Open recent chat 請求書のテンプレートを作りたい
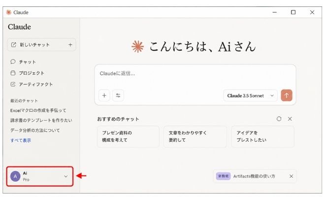This screenshot has width=325, height=197. (41, 120)
